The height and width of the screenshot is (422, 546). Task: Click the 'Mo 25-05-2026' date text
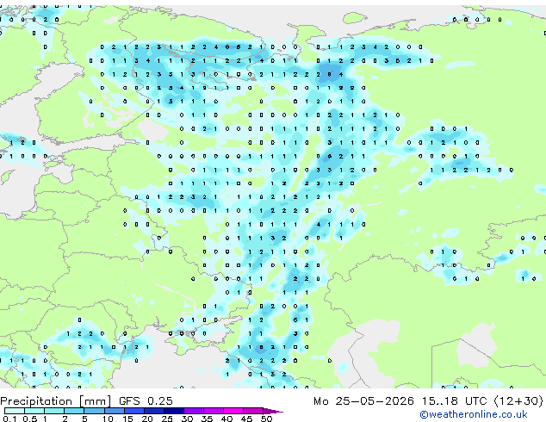364,401
